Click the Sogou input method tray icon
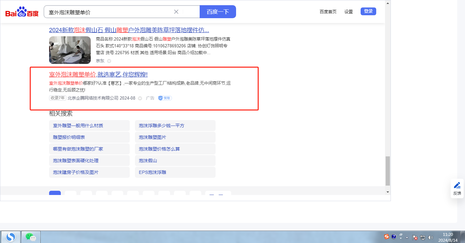465x243 pixels. click(387, 237)
